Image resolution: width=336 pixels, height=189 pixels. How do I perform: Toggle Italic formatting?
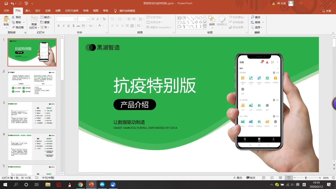click(64, 26)
